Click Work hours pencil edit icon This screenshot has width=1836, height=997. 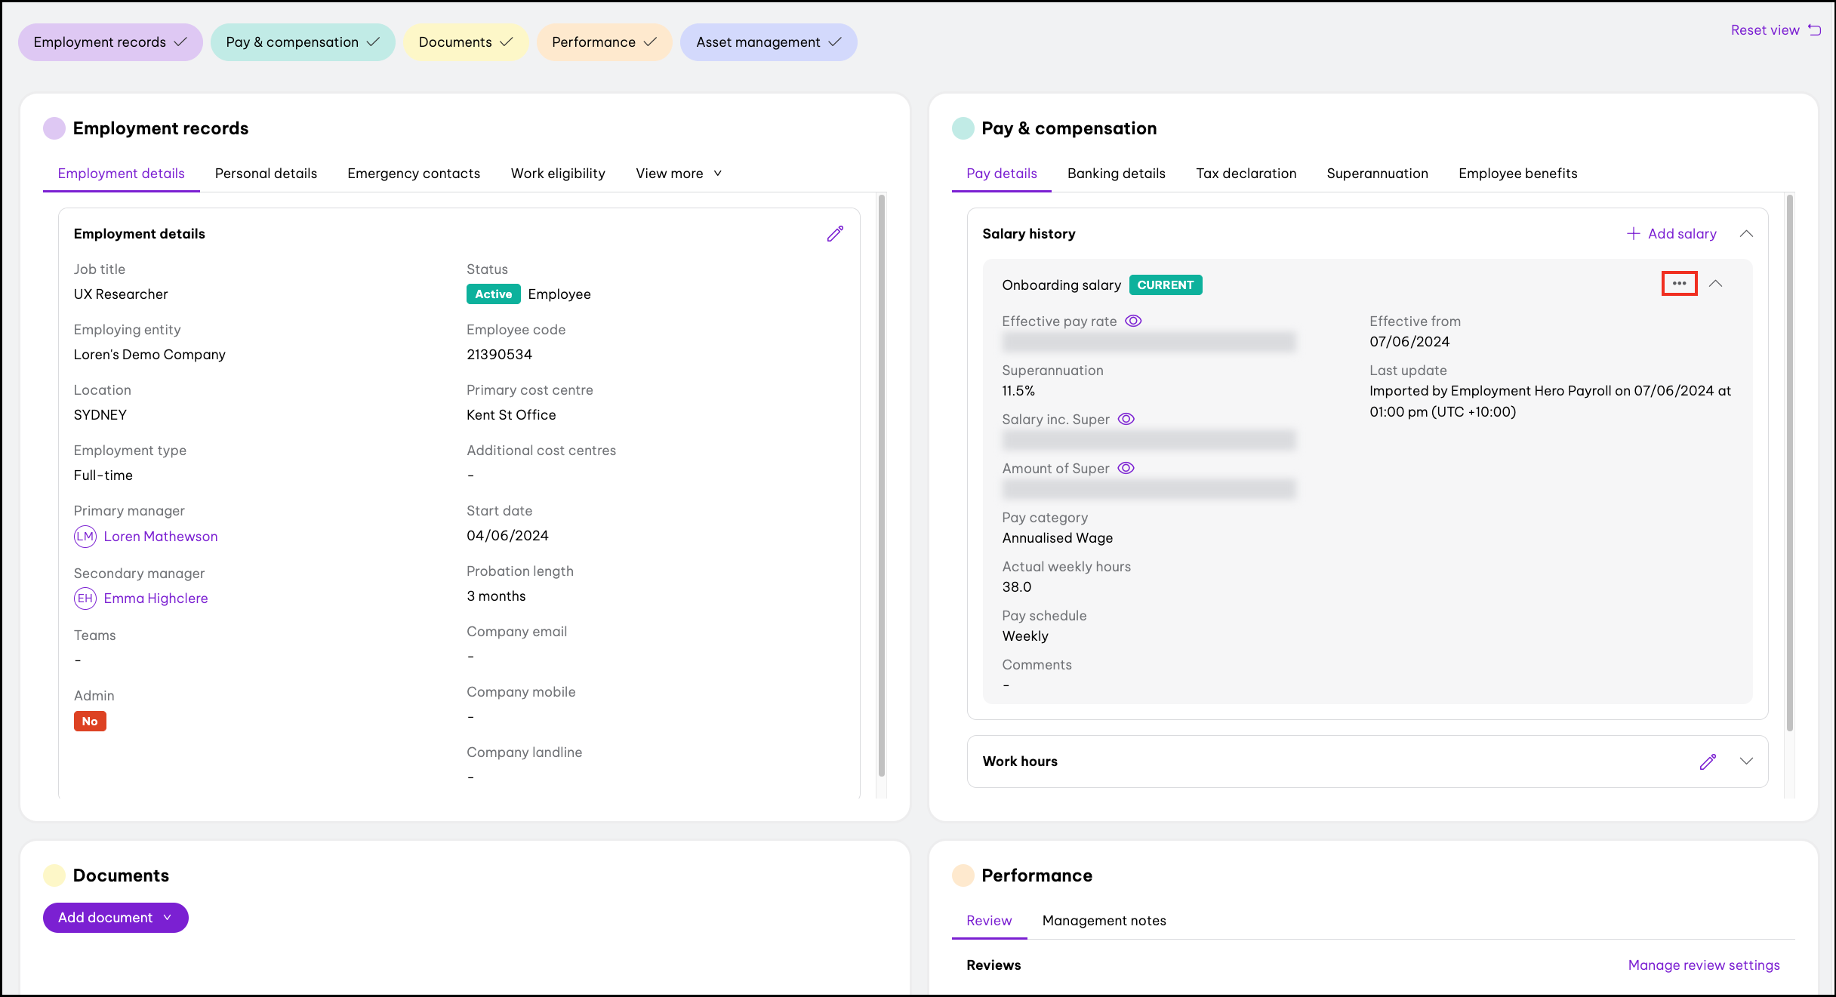[x=1708, y=762]
